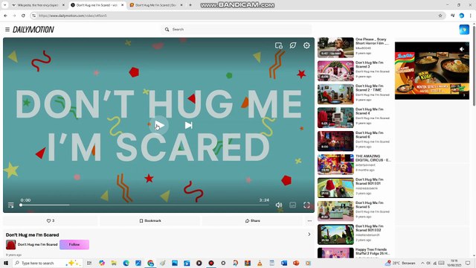
Task: Bookmark this video
Action: click(150, 220)
